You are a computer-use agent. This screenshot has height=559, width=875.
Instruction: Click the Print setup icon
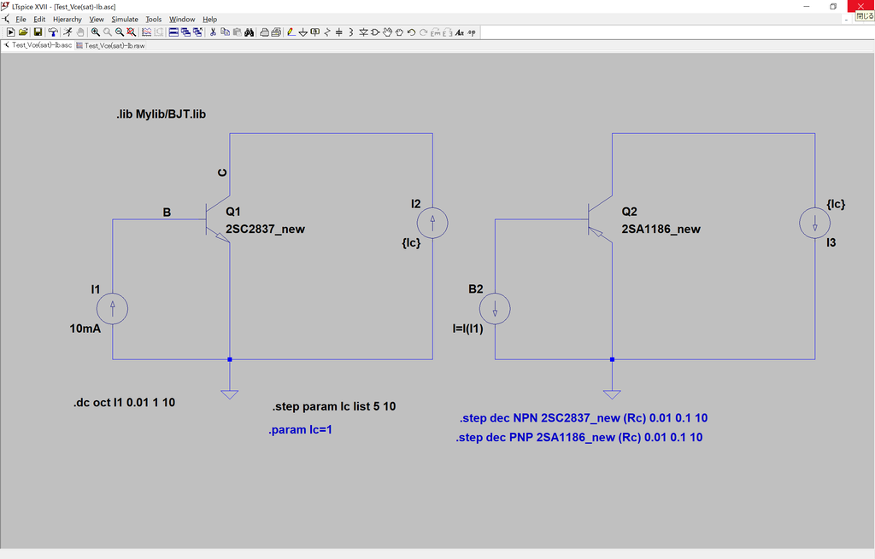pyautogui.click(x=264, y=32)
